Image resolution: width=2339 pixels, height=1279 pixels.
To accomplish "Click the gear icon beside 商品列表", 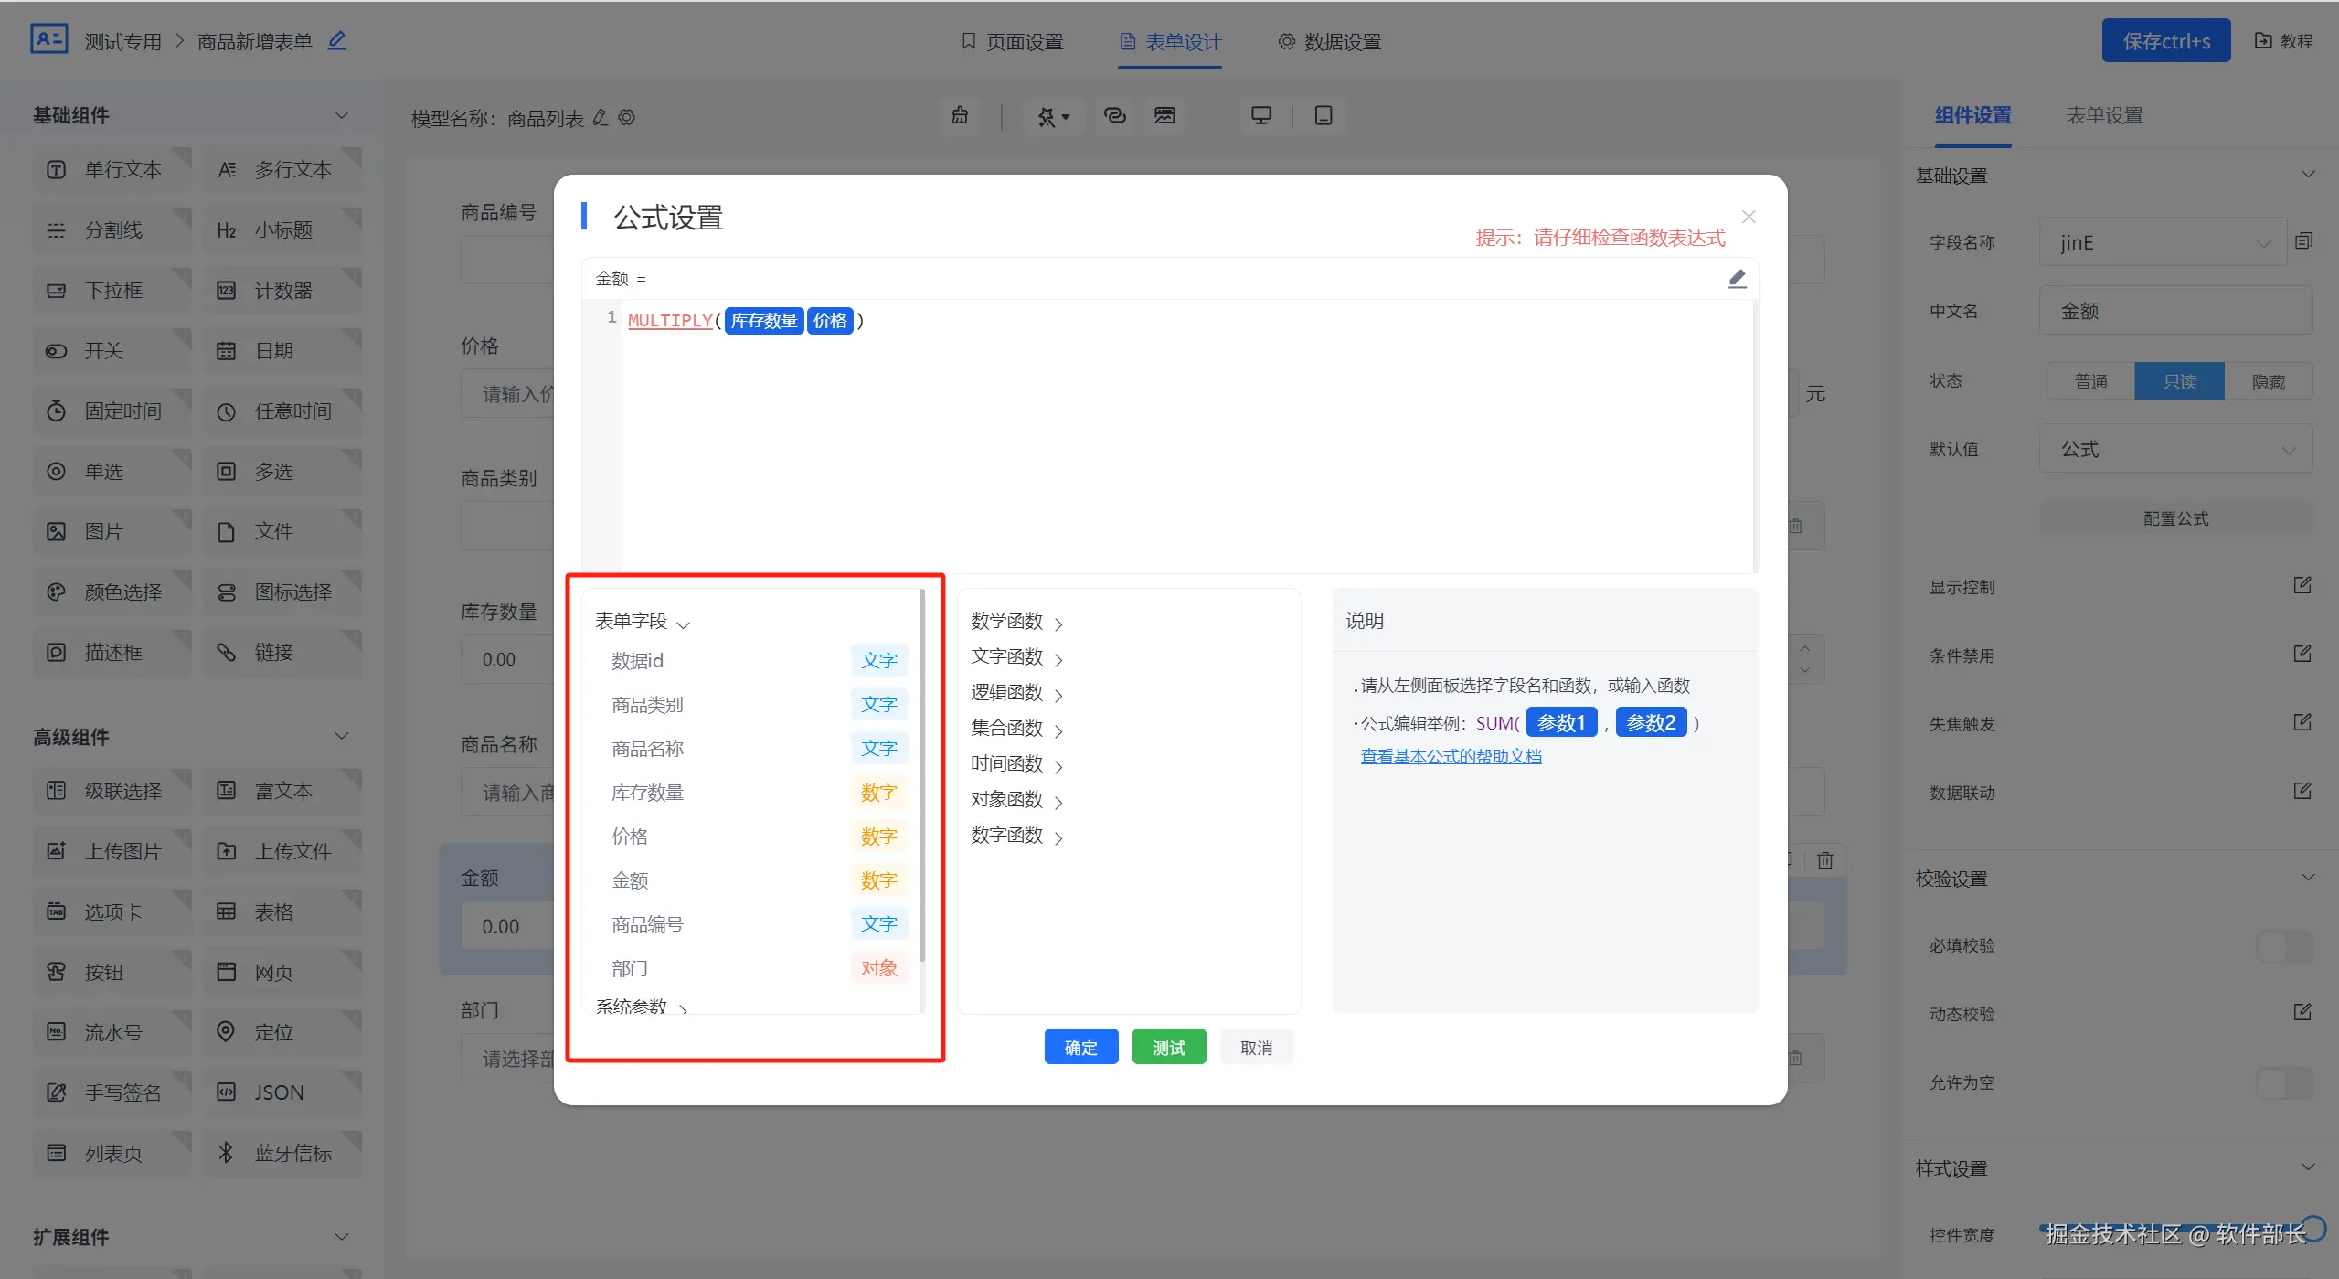I will coord(627,118).
